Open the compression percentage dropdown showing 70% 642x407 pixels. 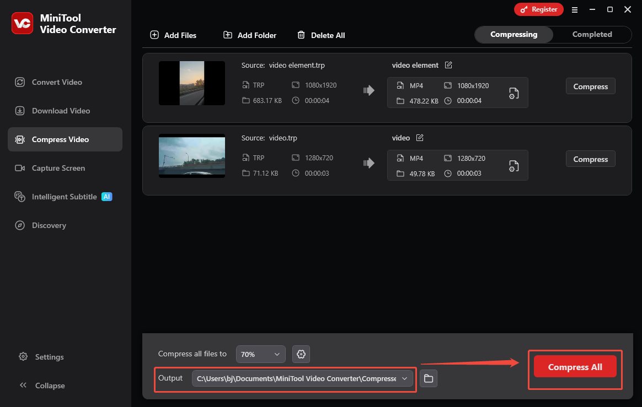tap(260, 354)
